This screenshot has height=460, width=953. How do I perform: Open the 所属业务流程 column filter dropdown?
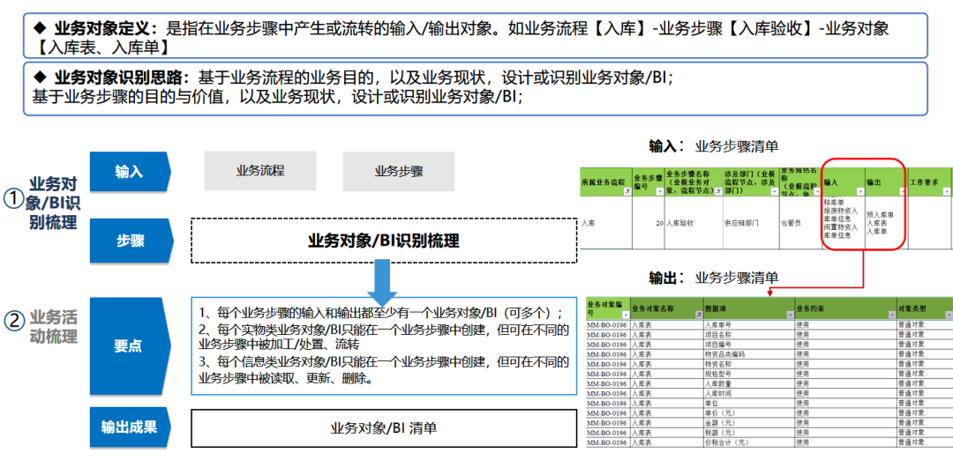627,191
